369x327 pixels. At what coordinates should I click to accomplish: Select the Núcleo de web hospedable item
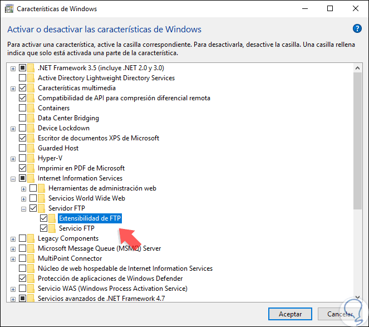tap(125, 269)
